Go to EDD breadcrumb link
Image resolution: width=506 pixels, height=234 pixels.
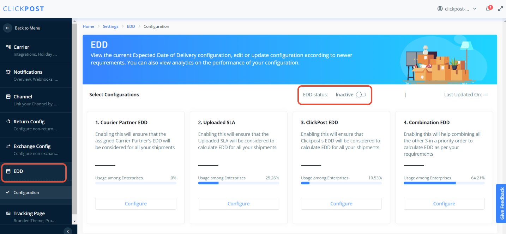[131, 26]
